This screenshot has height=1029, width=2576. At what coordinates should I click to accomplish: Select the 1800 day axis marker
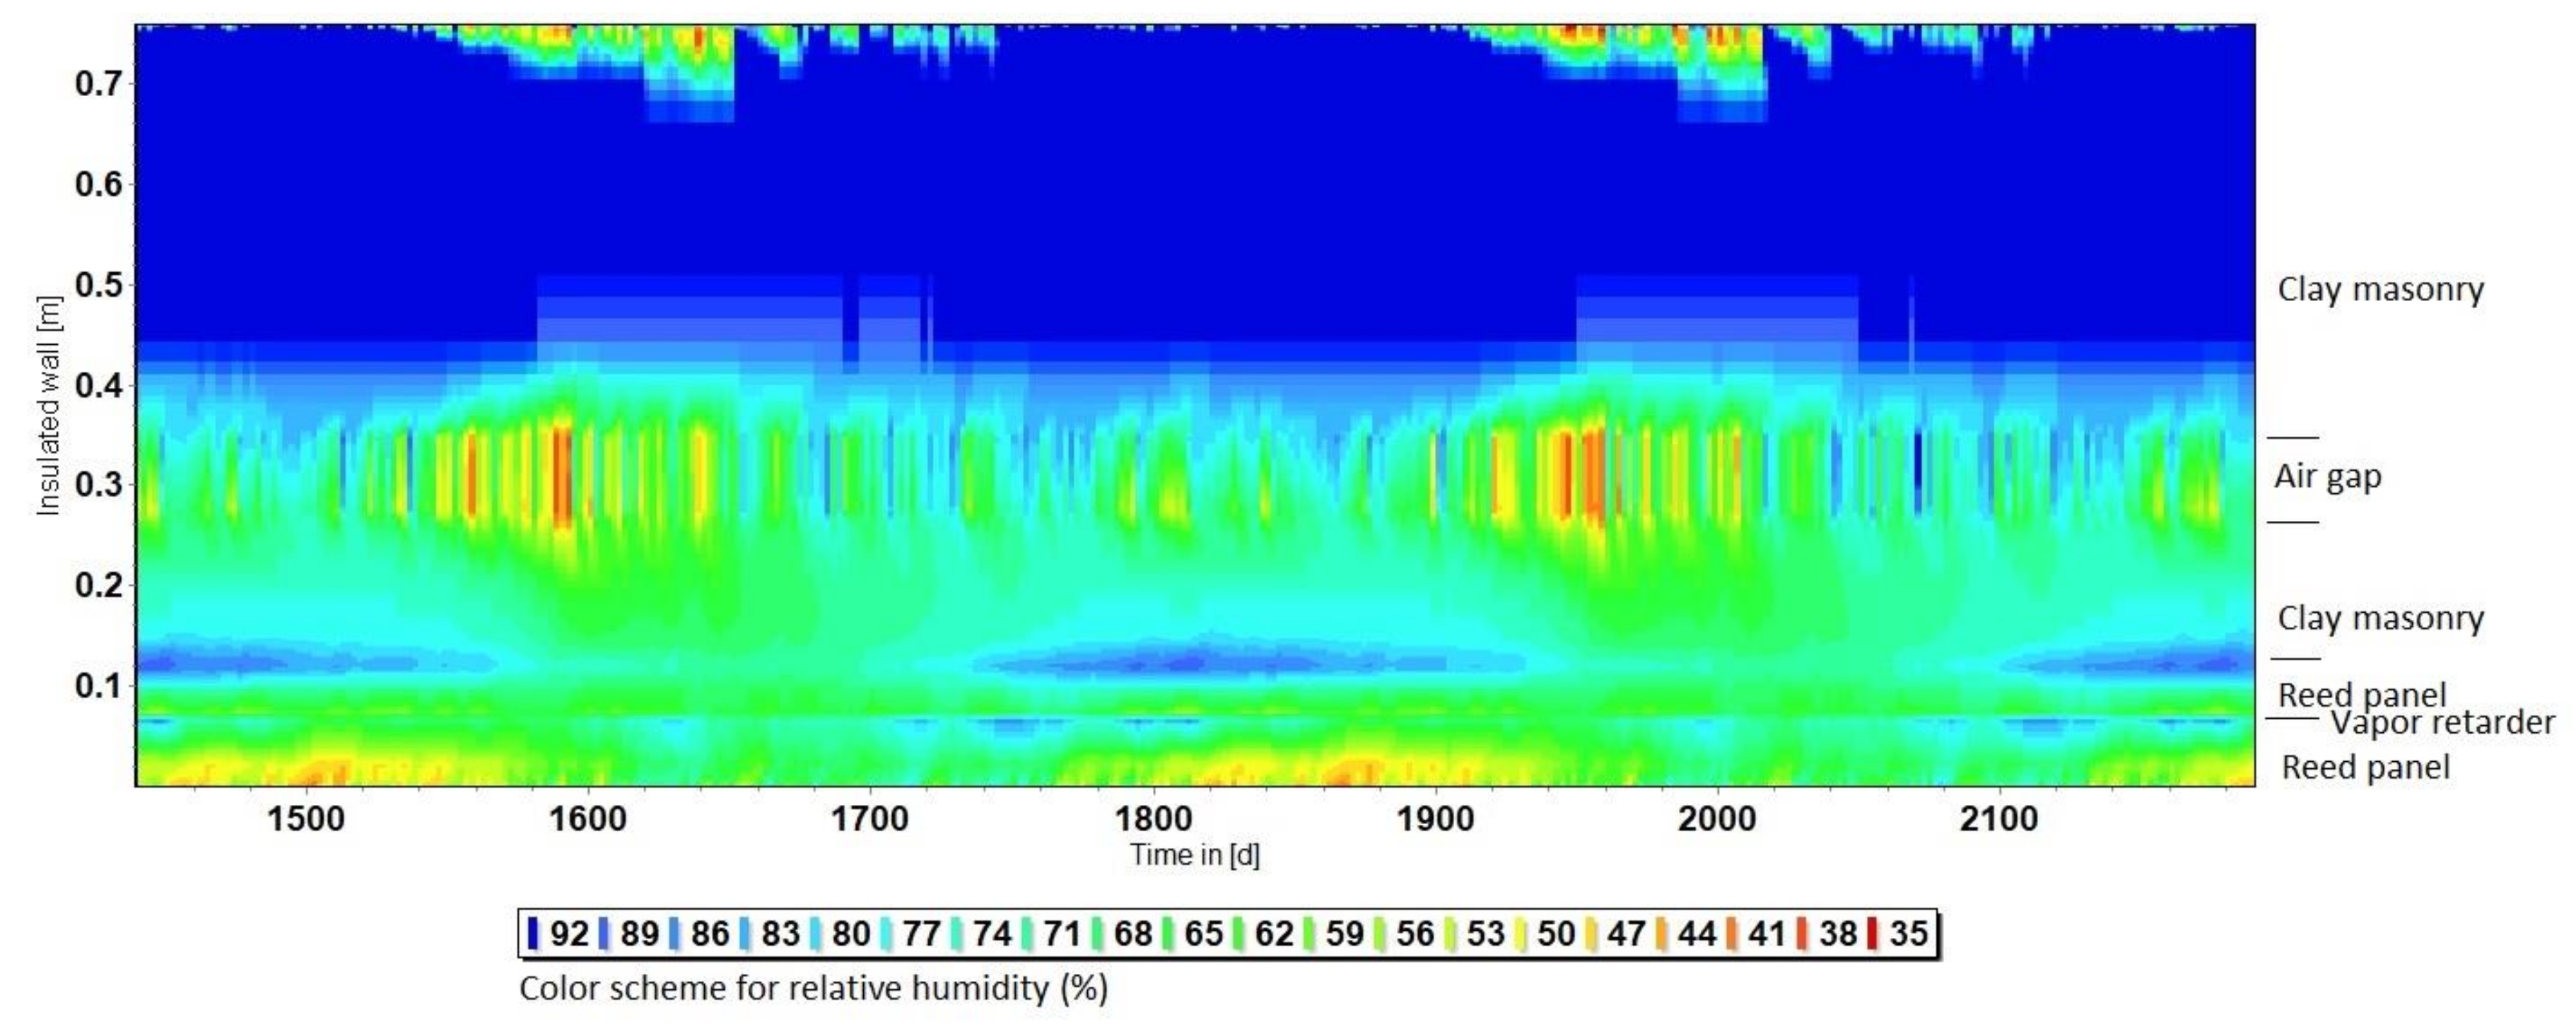tap(1152, 819)
